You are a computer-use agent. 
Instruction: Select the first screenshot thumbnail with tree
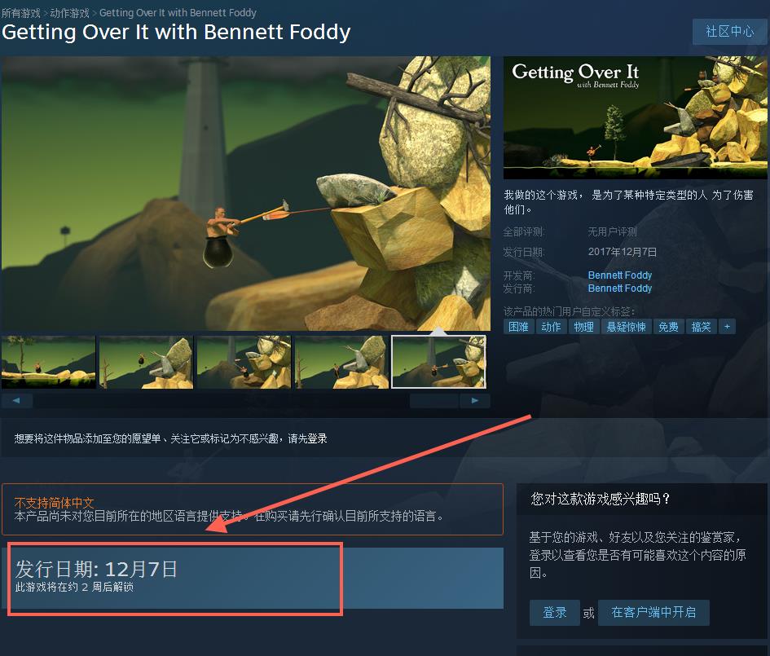49,363
